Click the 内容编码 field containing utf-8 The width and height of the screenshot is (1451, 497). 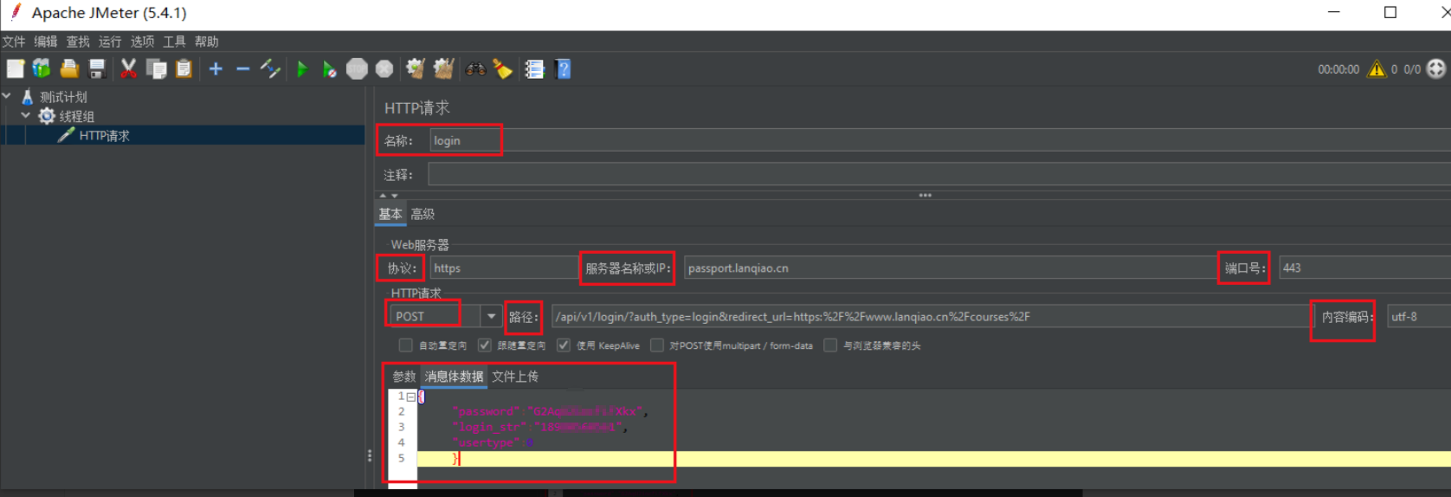coord(1419,317)
